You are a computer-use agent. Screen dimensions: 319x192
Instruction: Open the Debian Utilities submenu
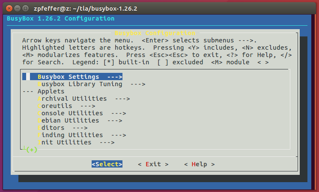coord(80,120)
